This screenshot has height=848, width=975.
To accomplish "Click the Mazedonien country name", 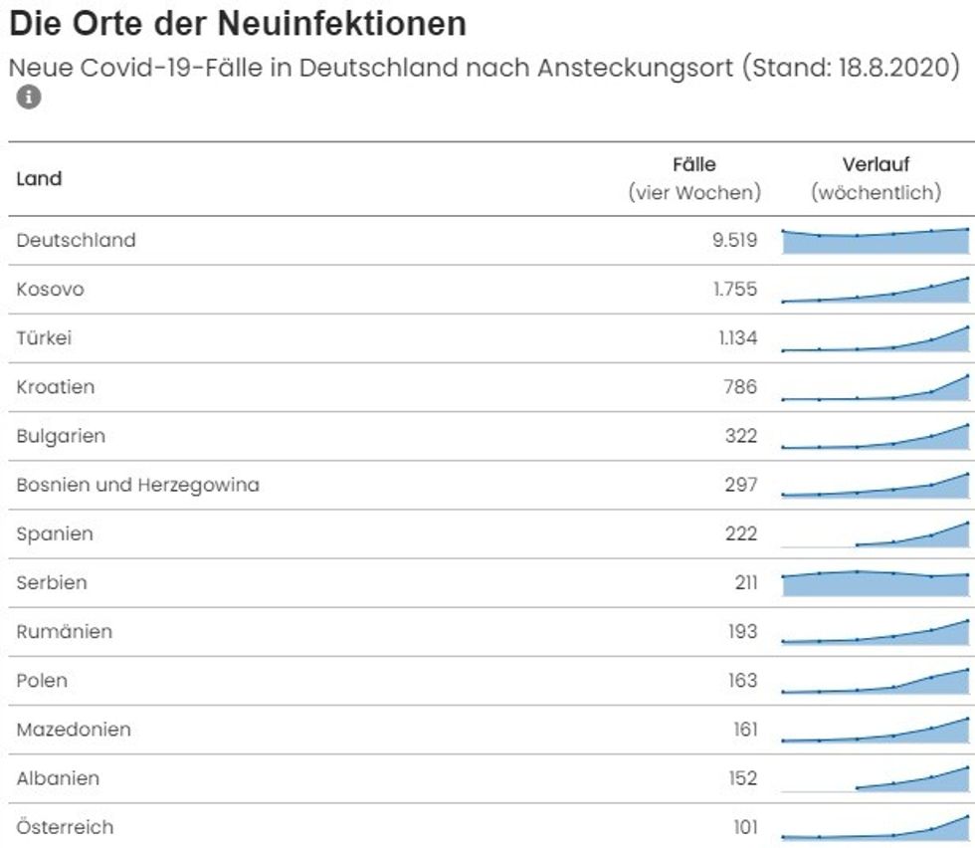I will (74, 730).
